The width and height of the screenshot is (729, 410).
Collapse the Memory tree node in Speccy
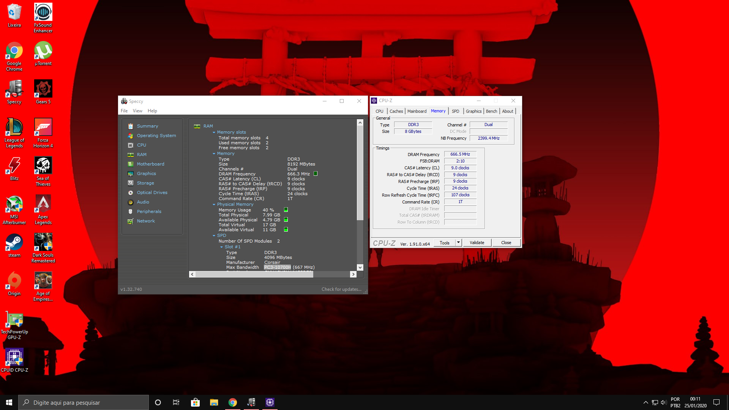tap(214, 154)
